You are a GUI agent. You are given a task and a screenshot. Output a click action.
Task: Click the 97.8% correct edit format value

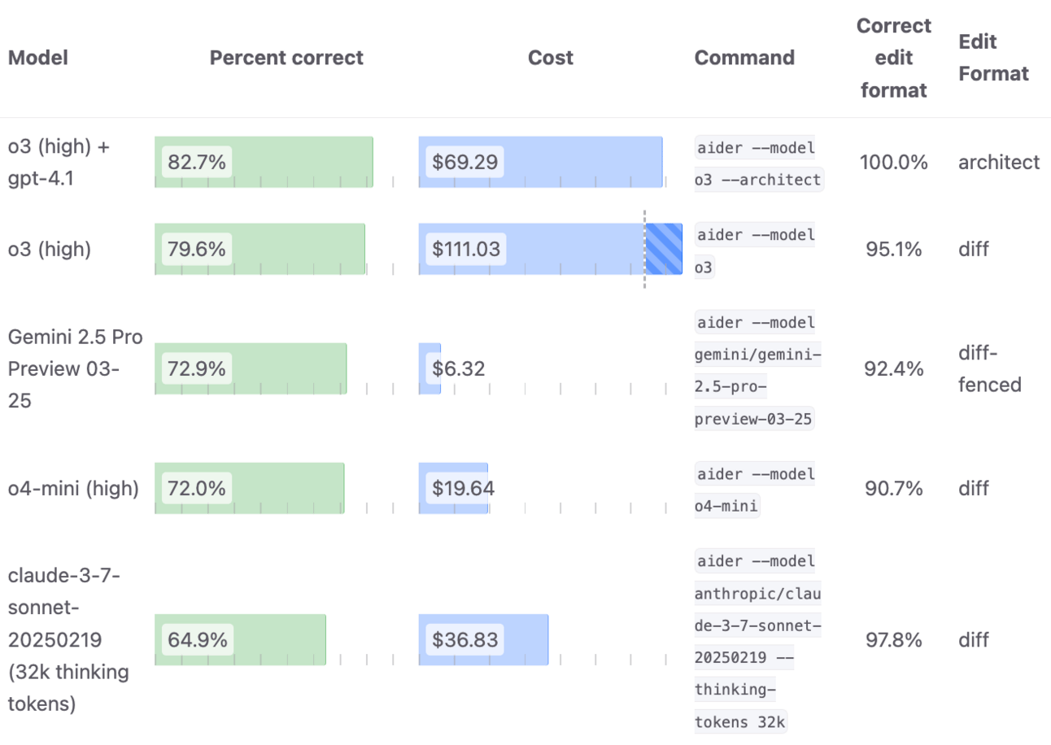coord(893,640)
